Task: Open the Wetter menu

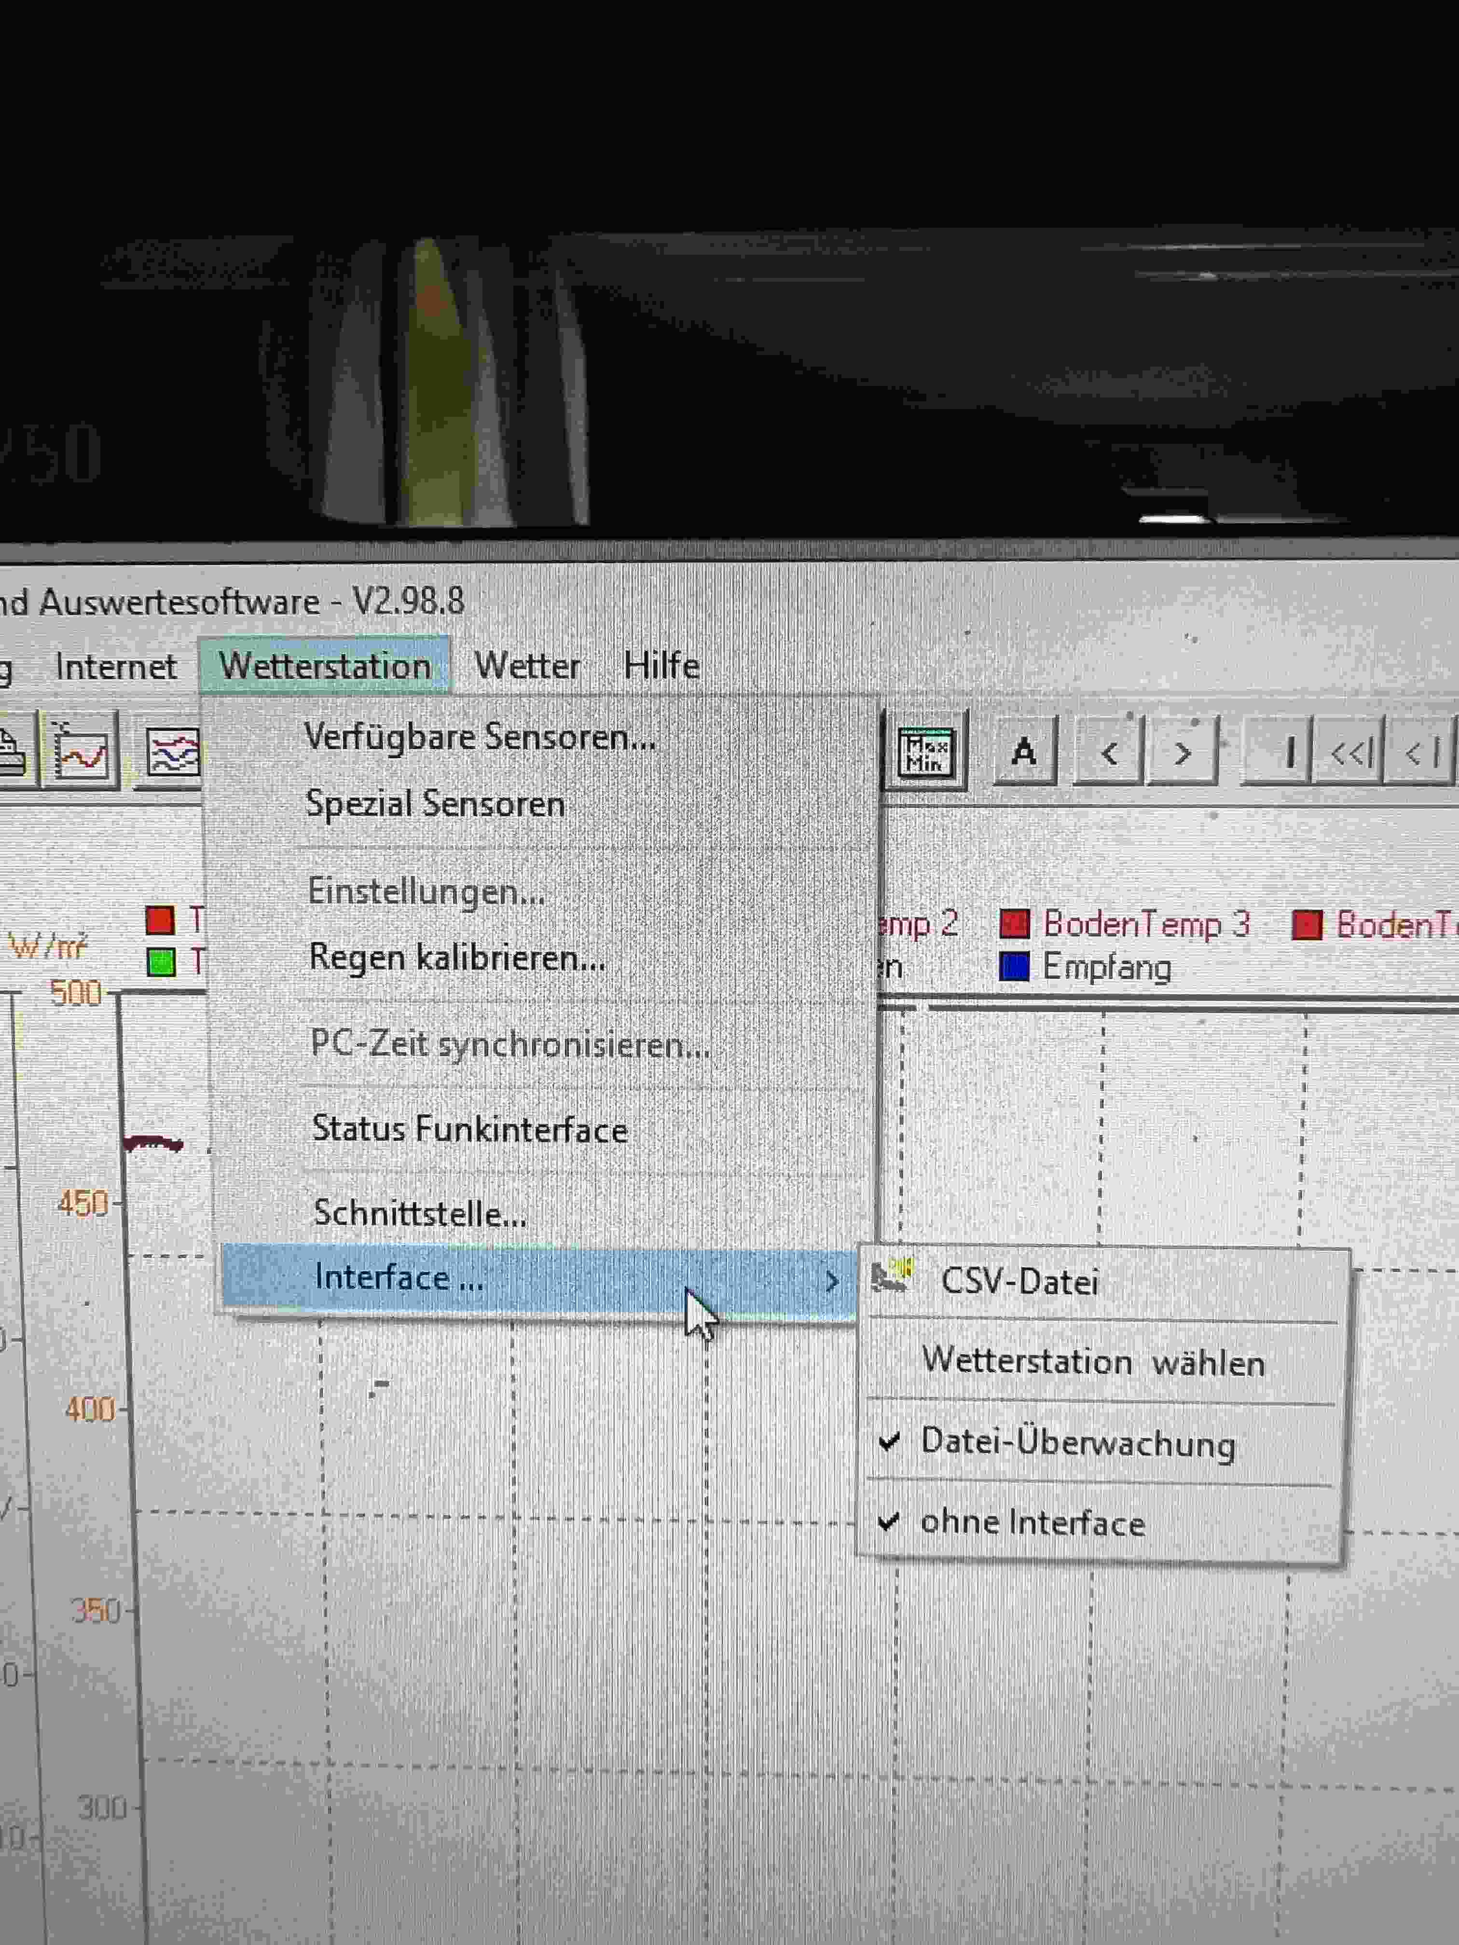Action: click(527, 666)
